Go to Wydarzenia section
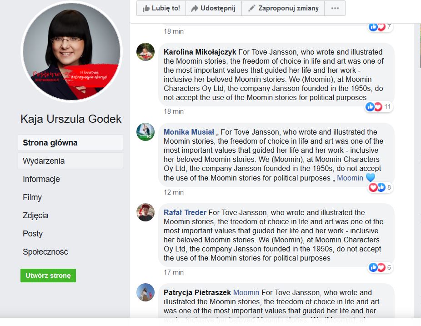The height and width of the screenshot is (326, 421). click(x=70, y=161)
